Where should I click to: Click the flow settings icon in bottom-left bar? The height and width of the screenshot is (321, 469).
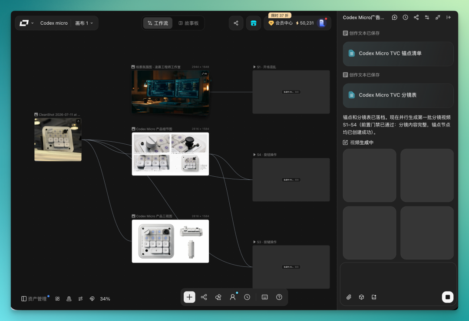80,298
